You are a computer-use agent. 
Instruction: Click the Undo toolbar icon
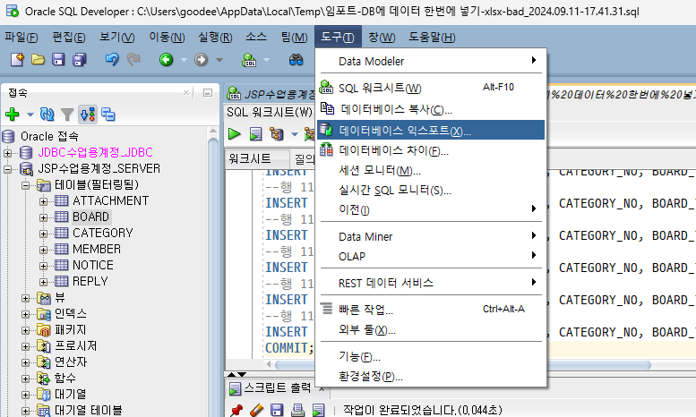pyautogui.click(x=112, y=59)
